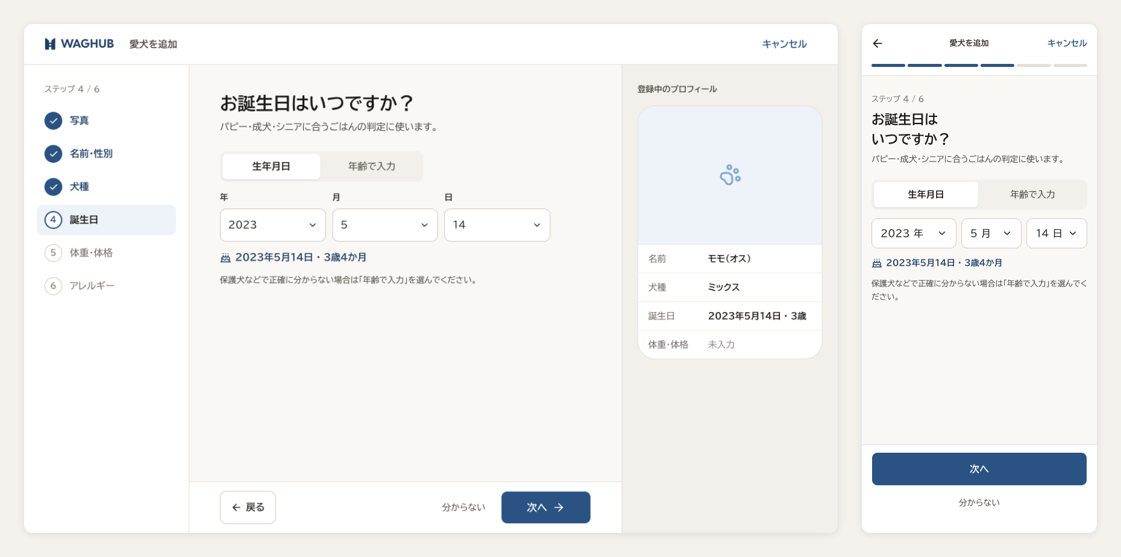Click the birthday cake icon in mobile view
This screenshot has height=557, width=1121.
click(877, 263)
